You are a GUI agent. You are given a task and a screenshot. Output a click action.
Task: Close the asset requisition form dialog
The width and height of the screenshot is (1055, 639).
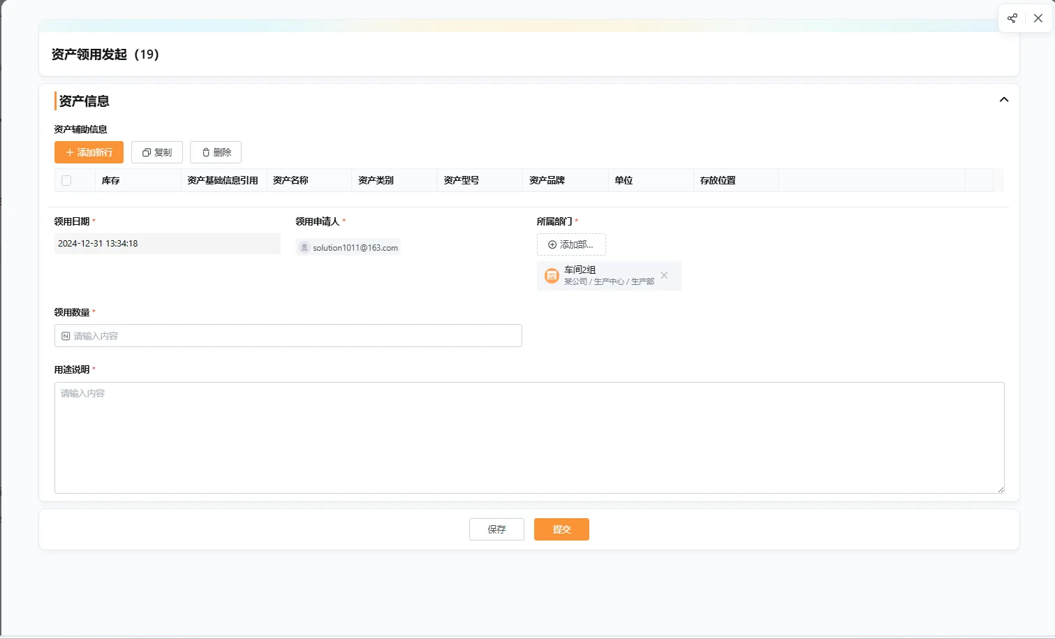pyautogui.click(x=1038, y=18)
